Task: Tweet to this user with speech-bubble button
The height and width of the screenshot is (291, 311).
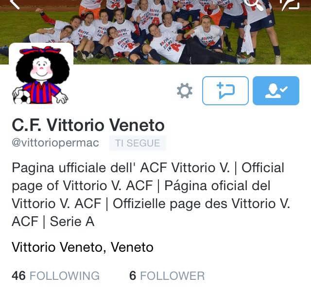Action: coord(225,91)
